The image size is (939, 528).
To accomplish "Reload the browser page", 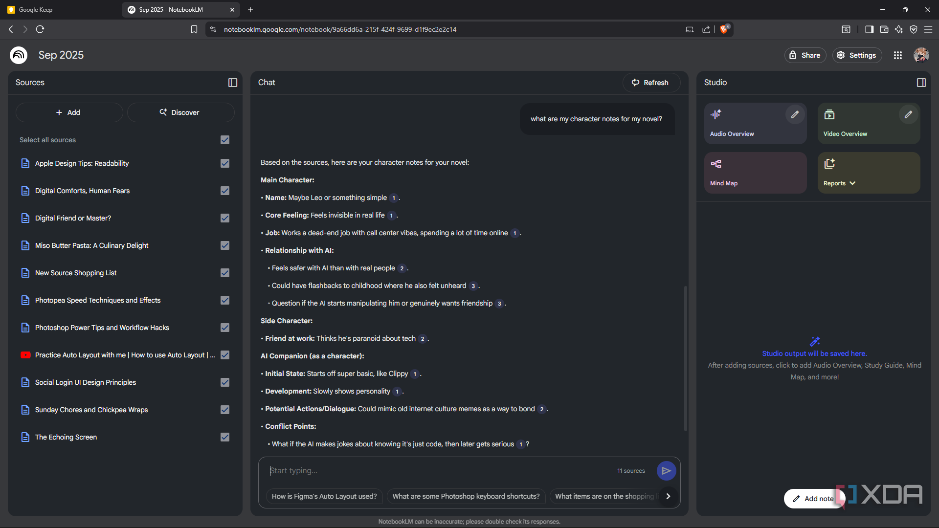I will [x=40, y=29].
